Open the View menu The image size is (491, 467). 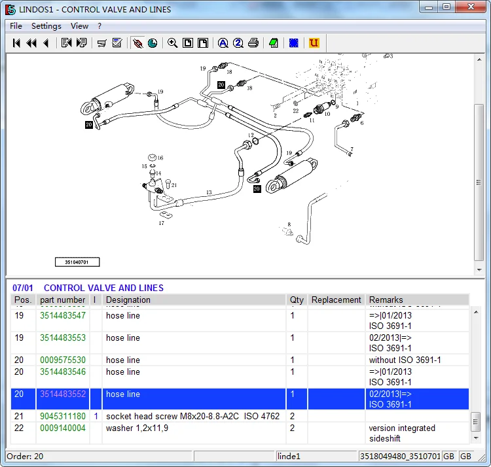(x=79, y=26)
